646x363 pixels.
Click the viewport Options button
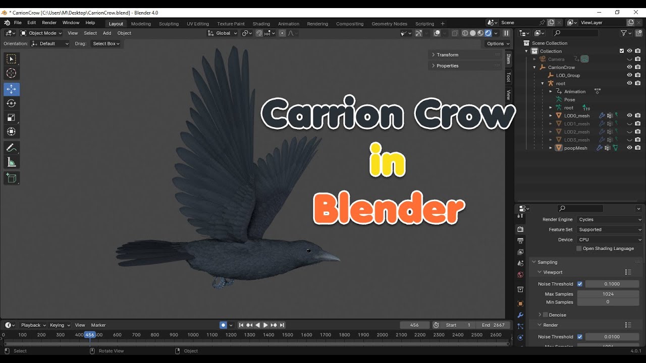click(x=498, y=44)
